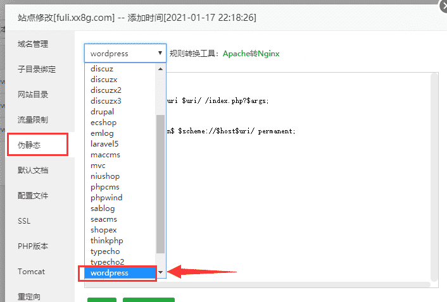Switch to 配置文件 tab
Viewport: 447px width, 302px height.
[x=33, y=196]
